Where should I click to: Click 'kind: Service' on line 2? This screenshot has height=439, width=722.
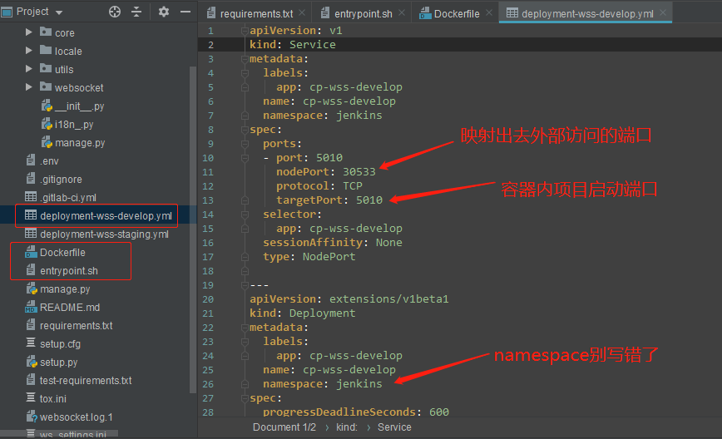[x=293, y=45]
